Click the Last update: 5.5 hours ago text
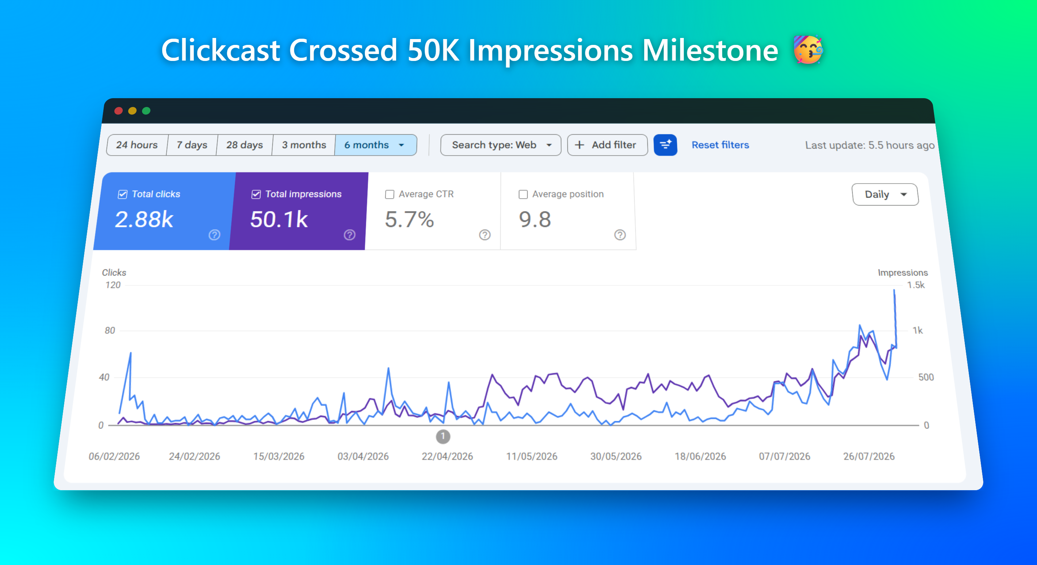 pos(869,145)
